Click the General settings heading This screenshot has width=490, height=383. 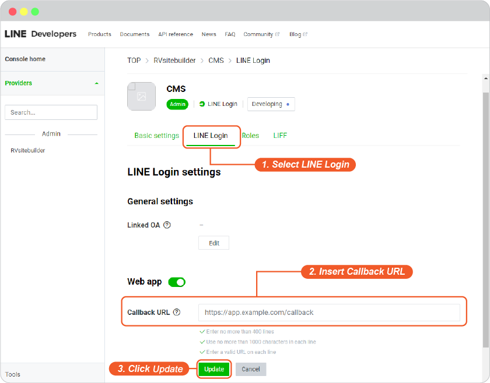(160, 201)
